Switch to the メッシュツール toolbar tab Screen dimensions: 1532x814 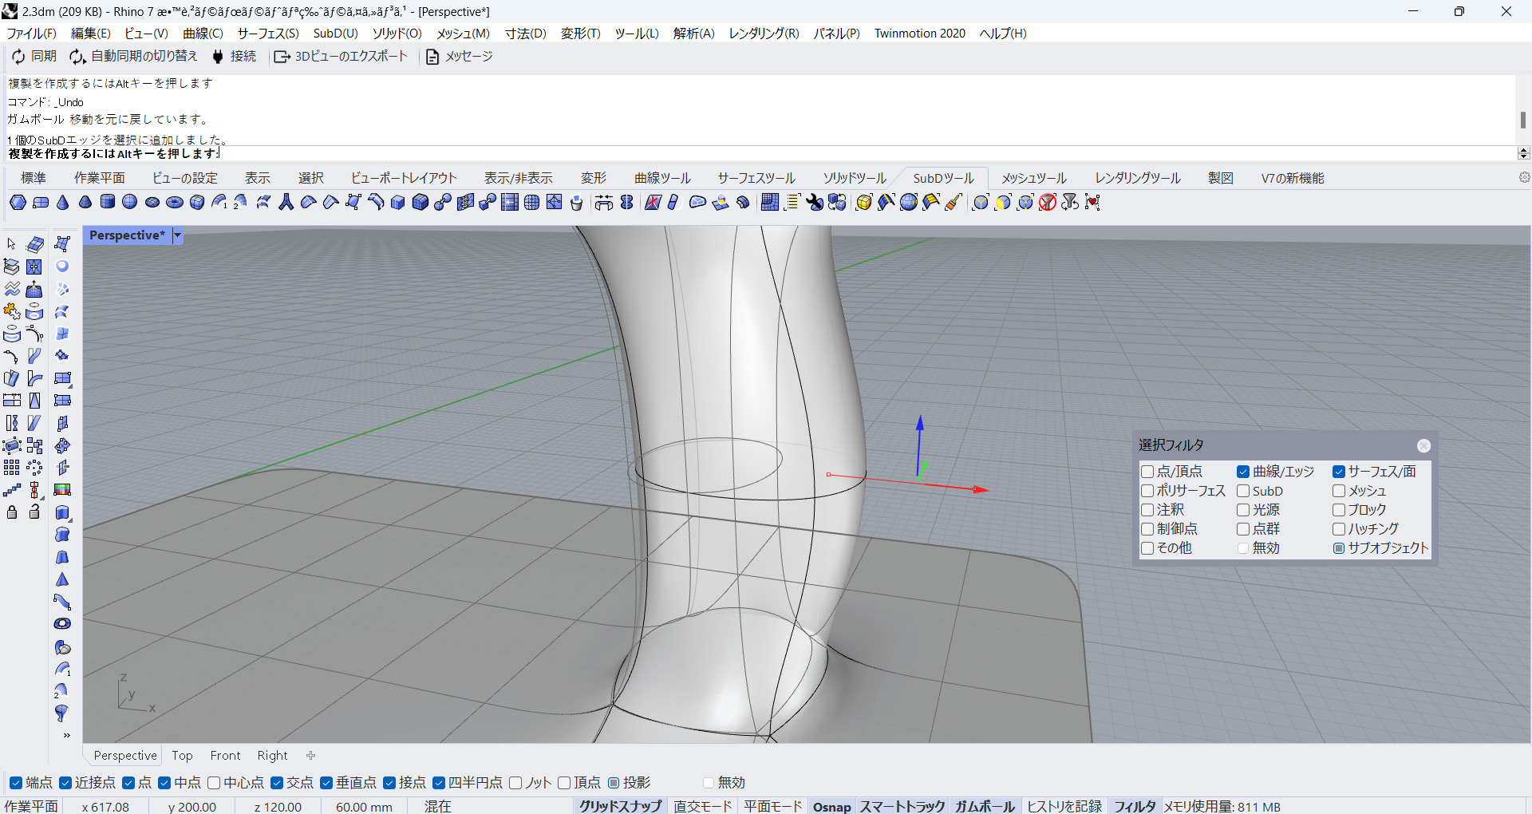point(1034,178)
